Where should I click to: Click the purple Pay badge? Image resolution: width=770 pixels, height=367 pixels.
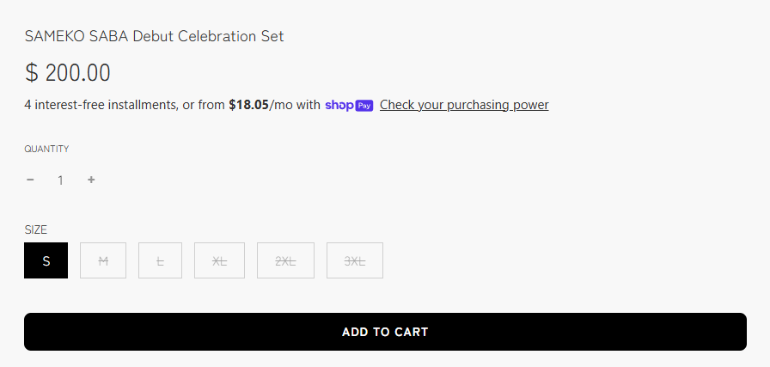pos(364,106)
